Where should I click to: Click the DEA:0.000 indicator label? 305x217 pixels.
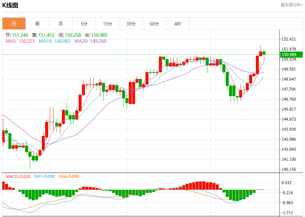(x=69, y=177)
